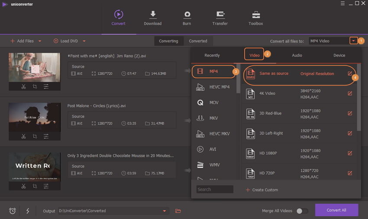The image size is (368, 219).
Task: Open the Burn disc section
Action: (187, 15)
